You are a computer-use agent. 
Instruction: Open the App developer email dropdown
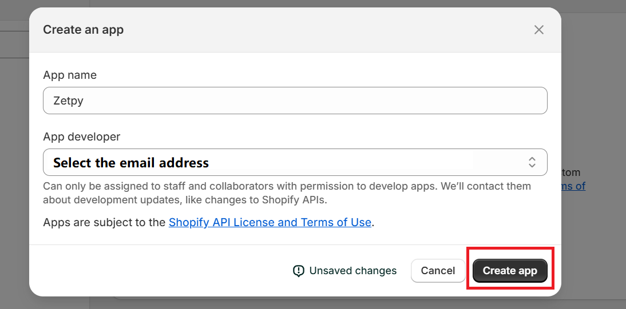[295, 162]
